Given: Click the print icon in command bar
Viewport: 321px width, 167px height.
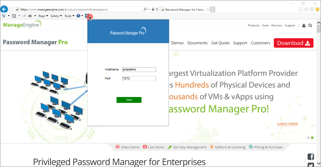Looking at the screenshot, I should click(x=30, y=16).
